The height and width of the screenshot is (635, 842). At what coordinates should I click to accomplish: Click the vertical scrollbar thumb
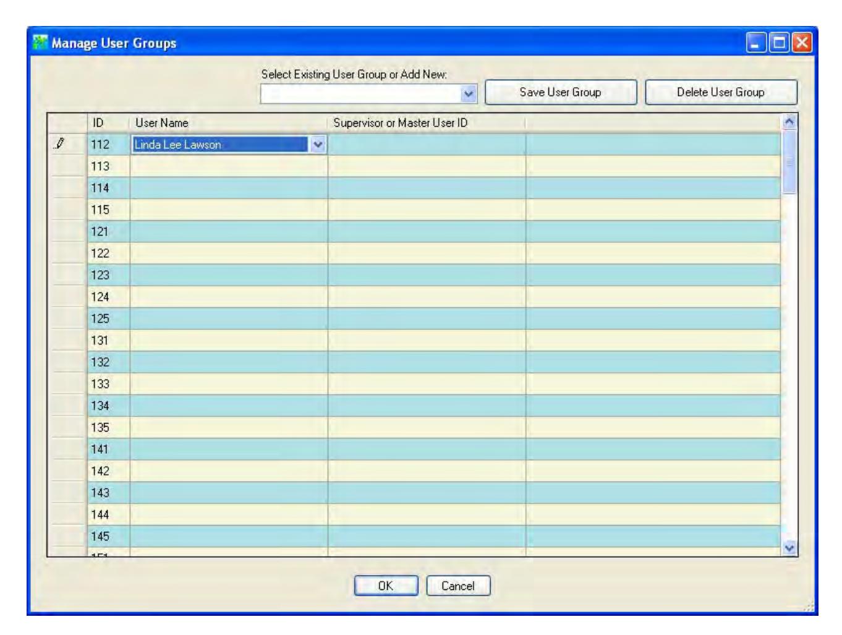[x=789, y=162]
